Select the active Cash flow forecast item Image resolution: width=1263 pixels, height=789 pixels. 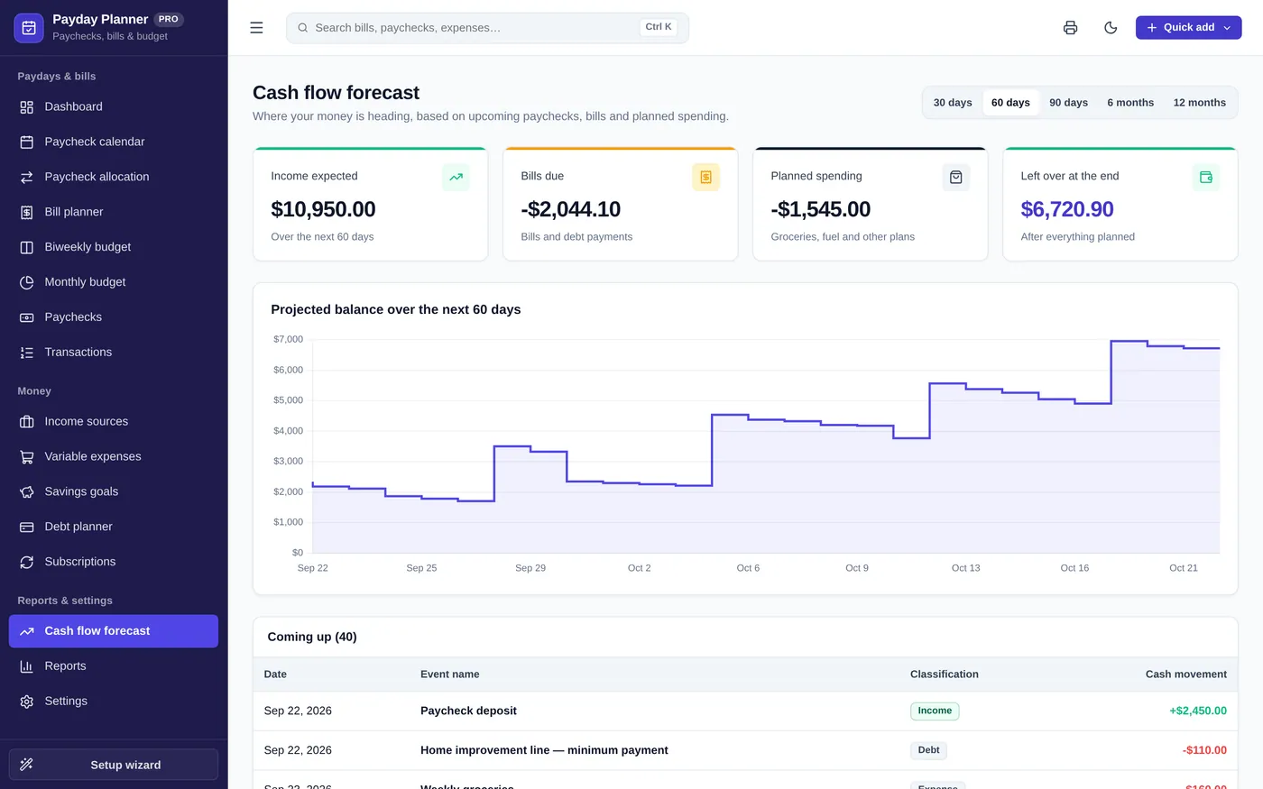(114, 631)
